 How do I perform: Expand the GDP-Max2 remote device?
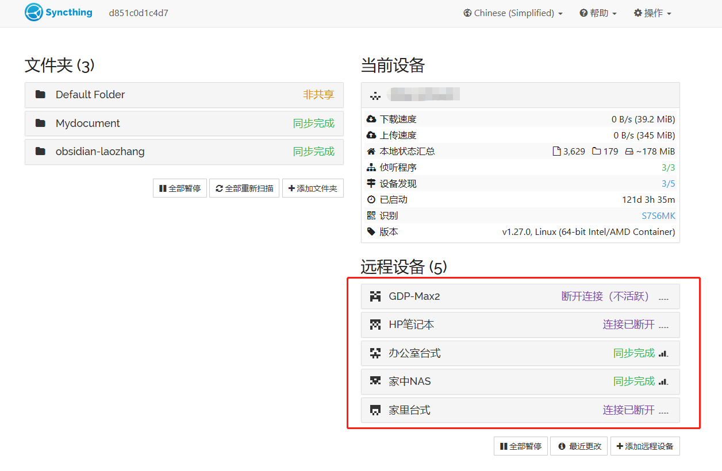[520, 296]
